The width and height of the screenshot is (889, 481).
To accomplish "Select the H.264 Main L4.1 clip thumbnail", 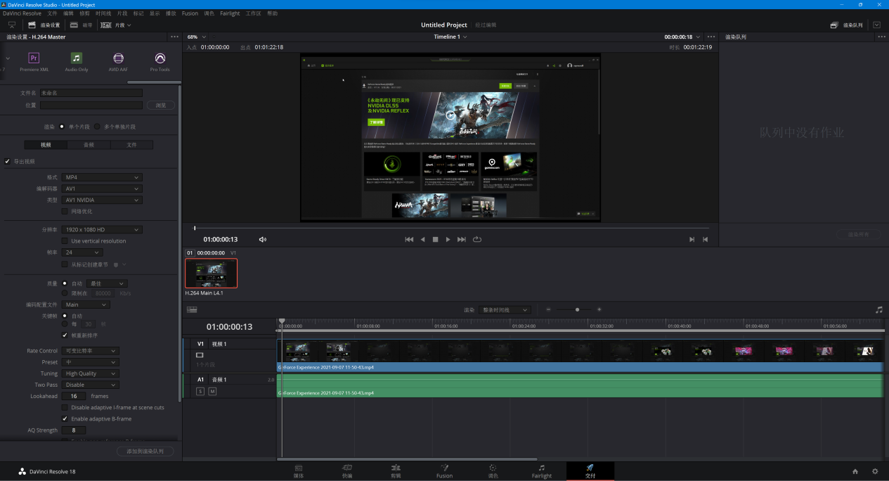I will (211, 273).
